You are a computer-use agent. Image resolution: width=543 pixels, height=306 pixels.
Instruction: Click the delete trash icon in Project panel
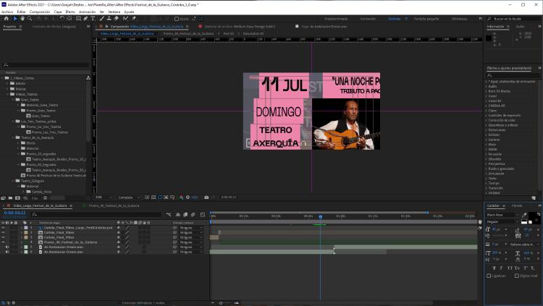(45, 198)
